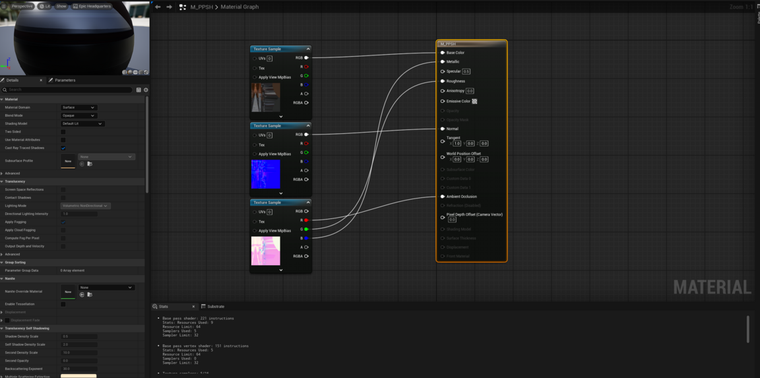Viewport: 760px width, 378px height.
Task: Click the Lit view mode button
Action: pyautogui.click(x=45, y=6)
